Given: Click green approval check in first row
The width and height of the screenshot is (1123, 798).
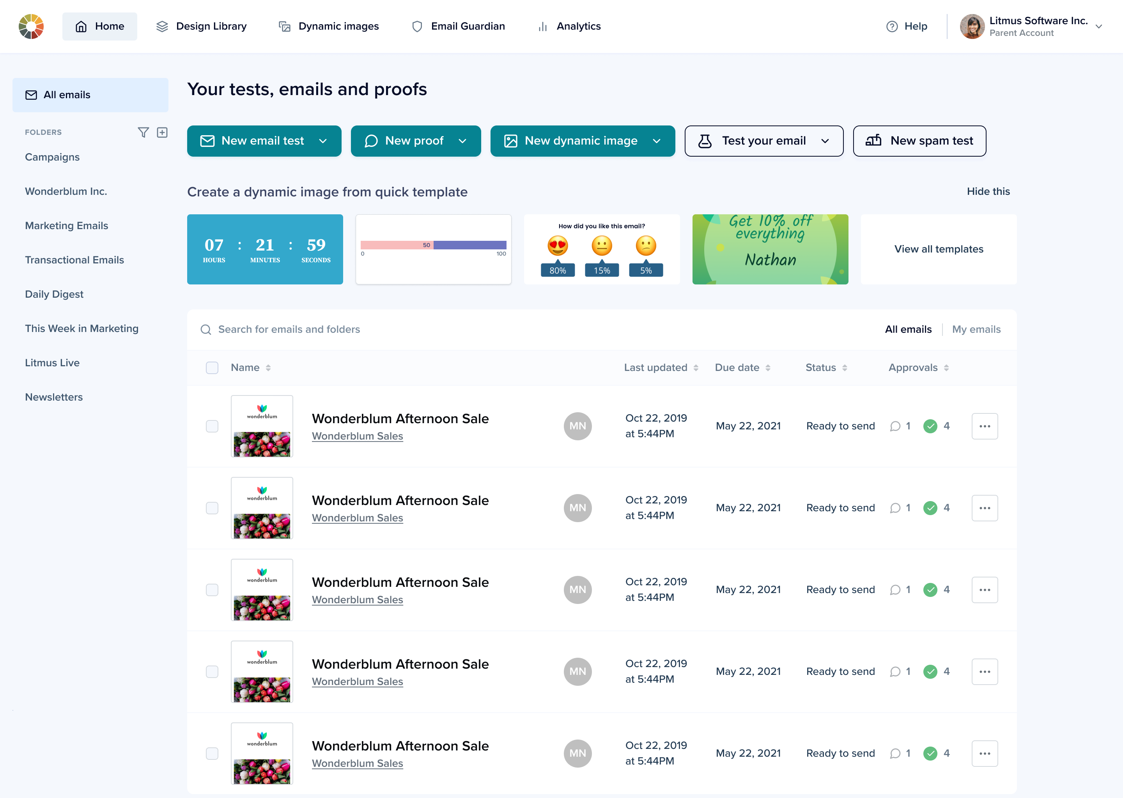Looking at the screenshot, I should coord(930,426).
